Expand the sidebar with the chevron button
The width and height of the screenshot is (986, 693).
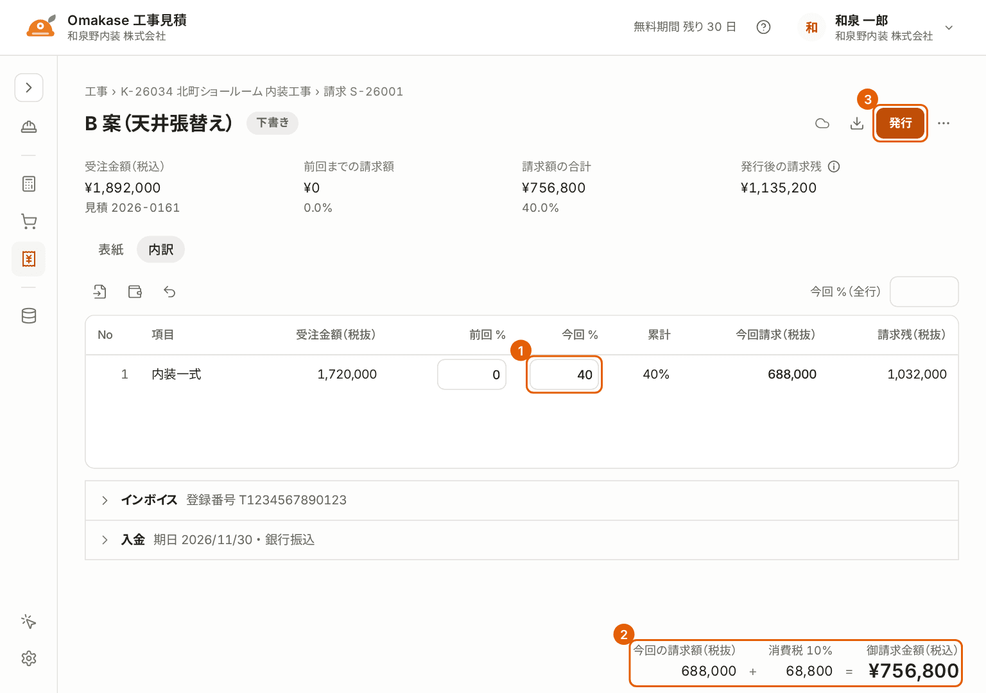pos(29,87)
